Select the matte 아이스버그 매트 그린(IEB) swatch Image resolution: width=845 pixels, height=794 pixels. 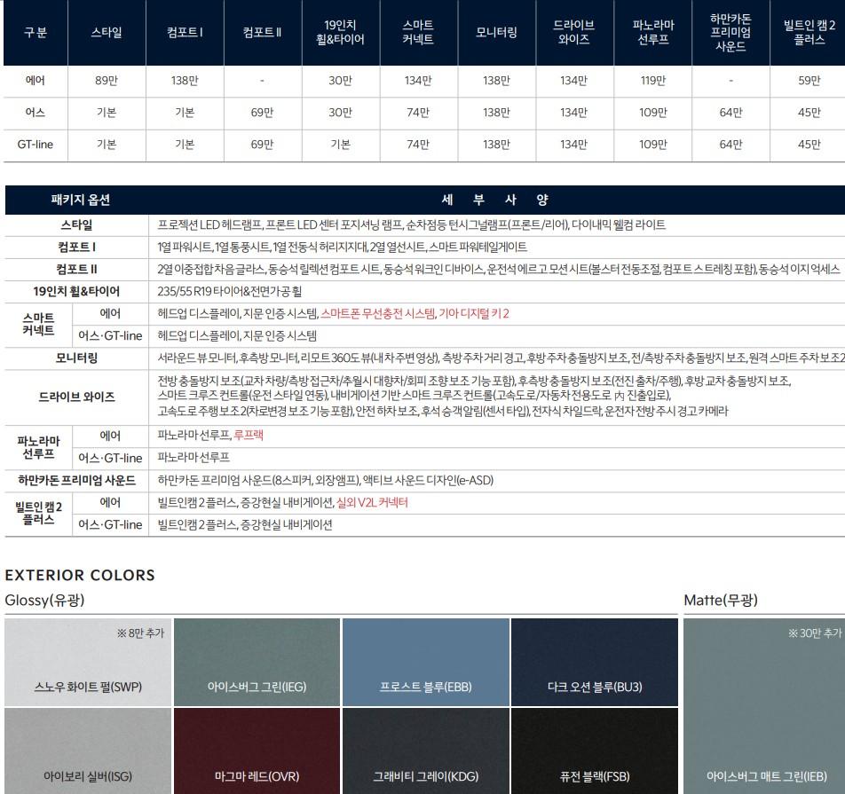pyautogui.click(x=763, y=705)
